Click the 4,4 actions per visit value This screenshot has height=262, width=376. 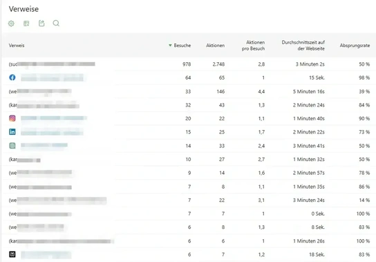261,91
